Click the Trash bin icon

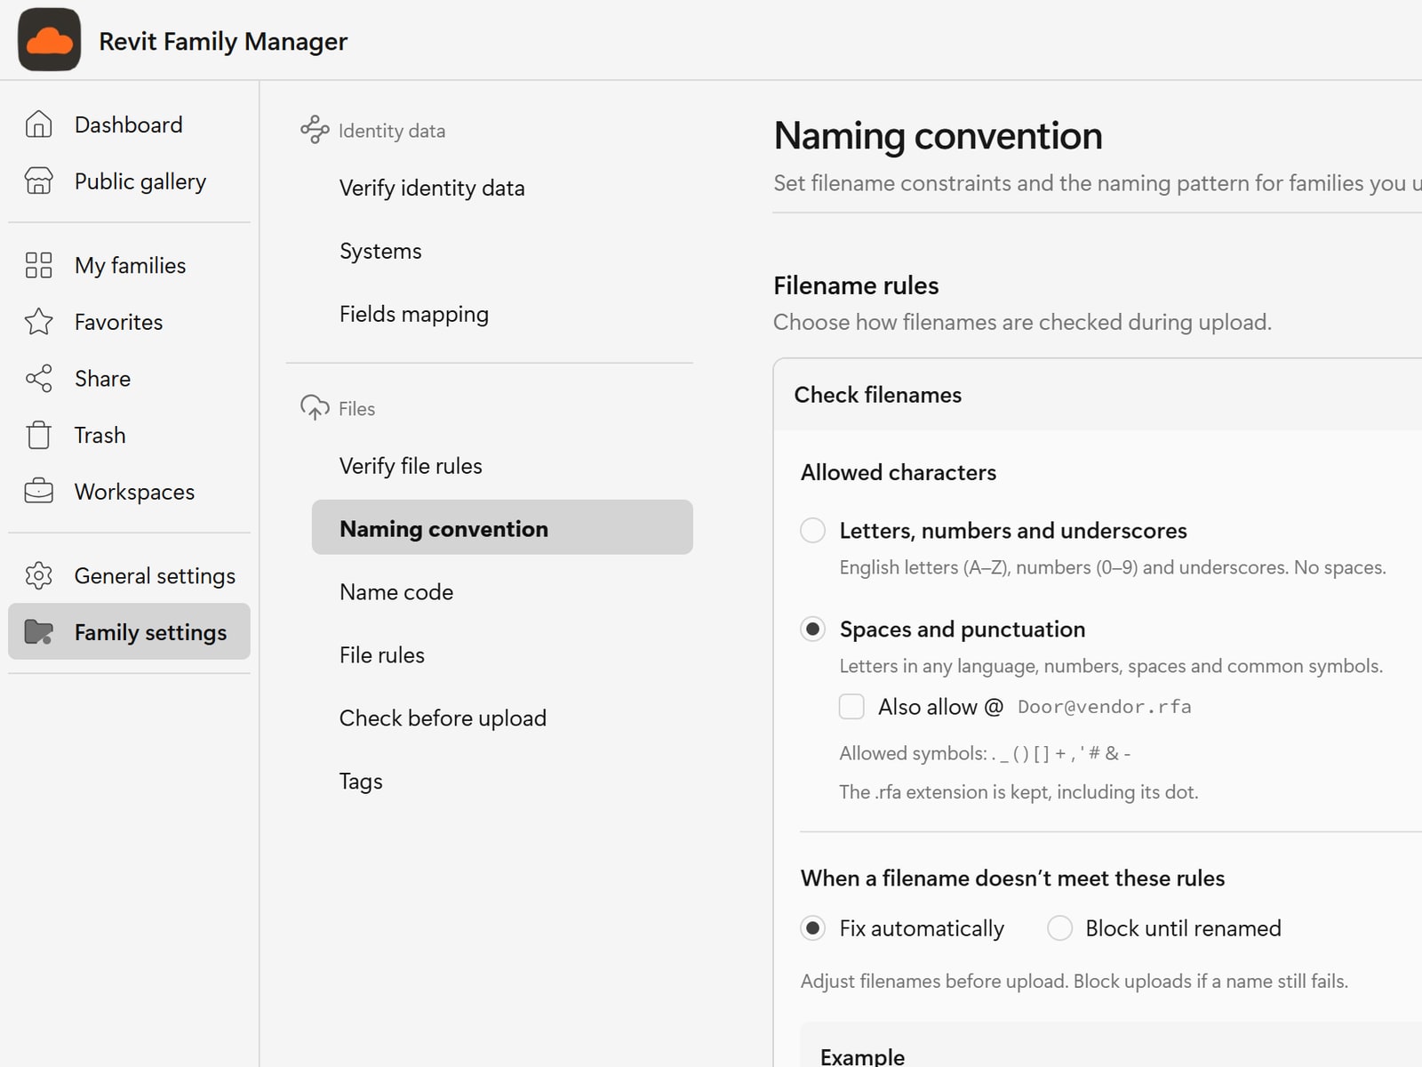[38, 435]
